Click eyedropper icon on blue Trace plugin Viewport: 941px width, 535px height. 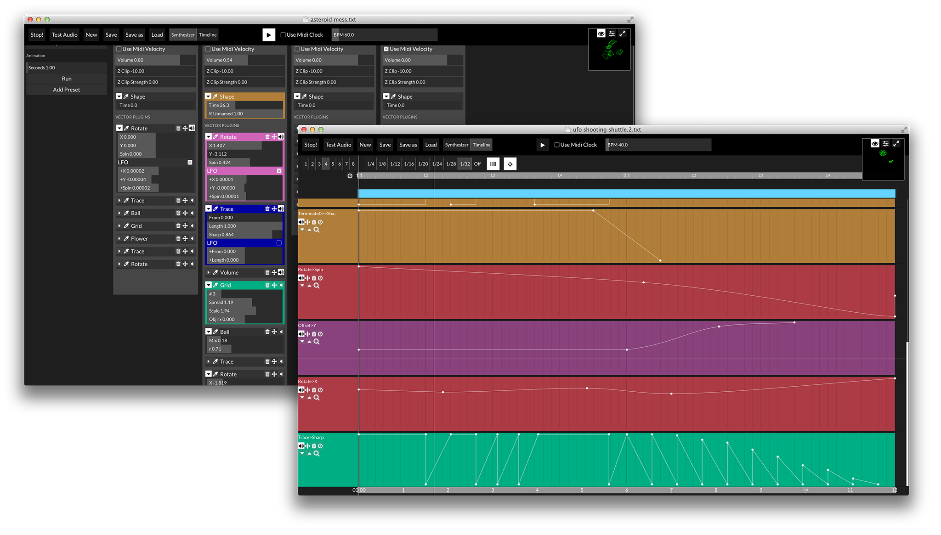(215, 209)
